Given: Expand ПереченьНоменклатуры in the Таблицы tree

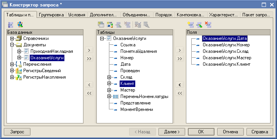Looking at the screenshot, I should pos(109,96).
